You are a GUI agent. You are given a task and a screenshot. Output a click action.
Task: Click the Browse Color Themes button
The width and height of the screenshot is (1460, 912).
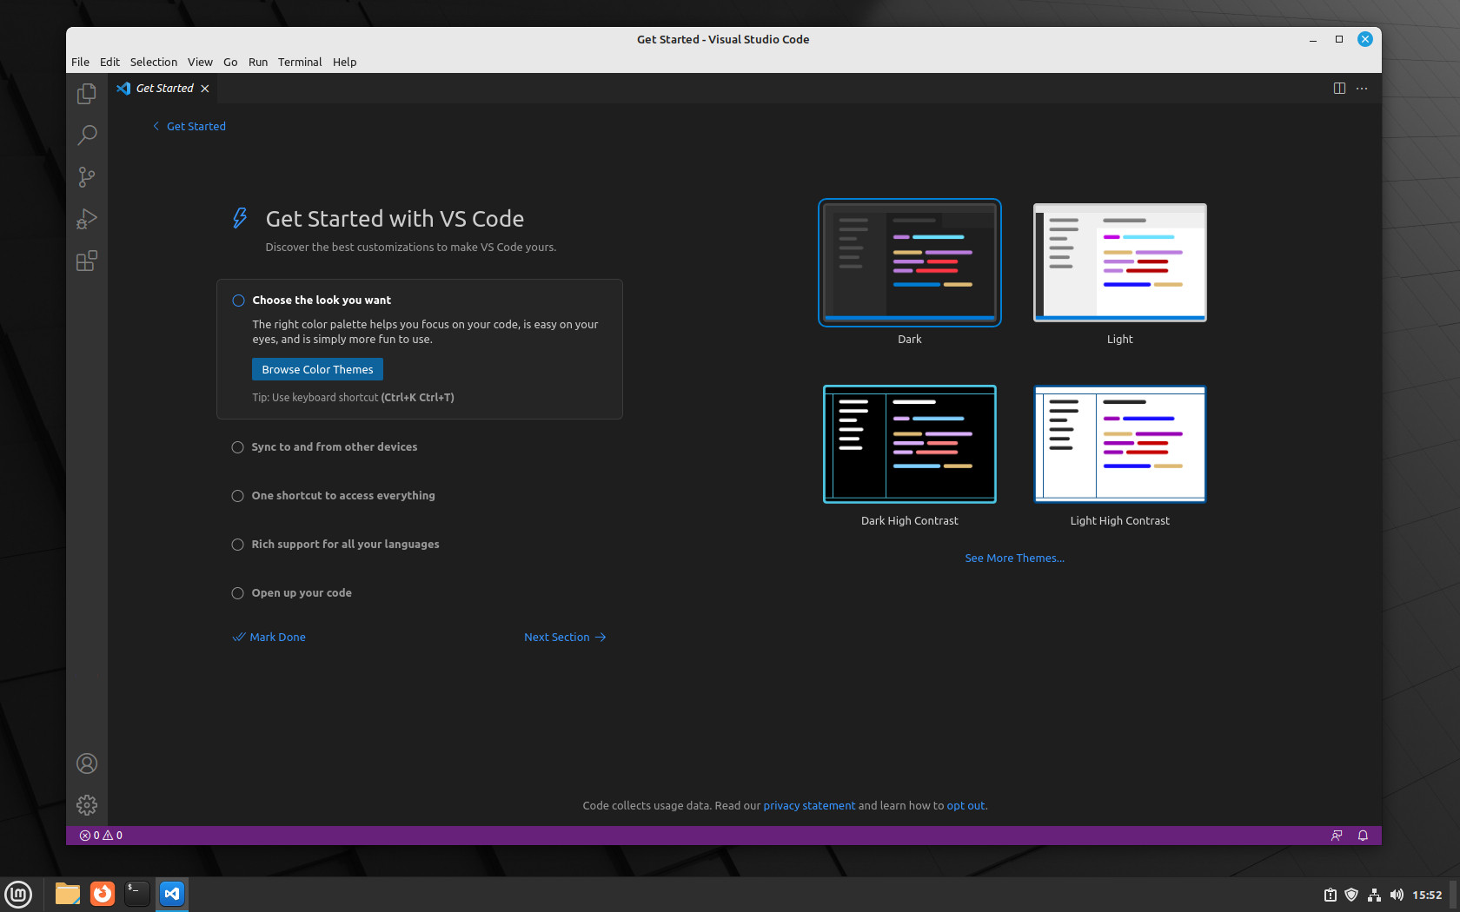coord(317,370)
